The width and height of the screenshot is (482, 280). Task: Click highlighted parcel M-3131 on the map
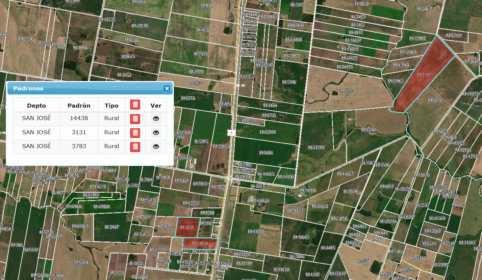187,227
